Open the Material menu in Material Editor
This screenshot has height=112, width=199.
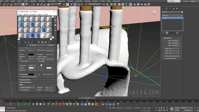click(26, 14)
